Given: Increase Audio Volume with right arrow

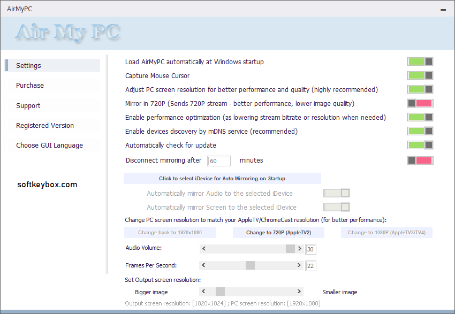Looking at the screenshot, I should click(x=299, y=249).
